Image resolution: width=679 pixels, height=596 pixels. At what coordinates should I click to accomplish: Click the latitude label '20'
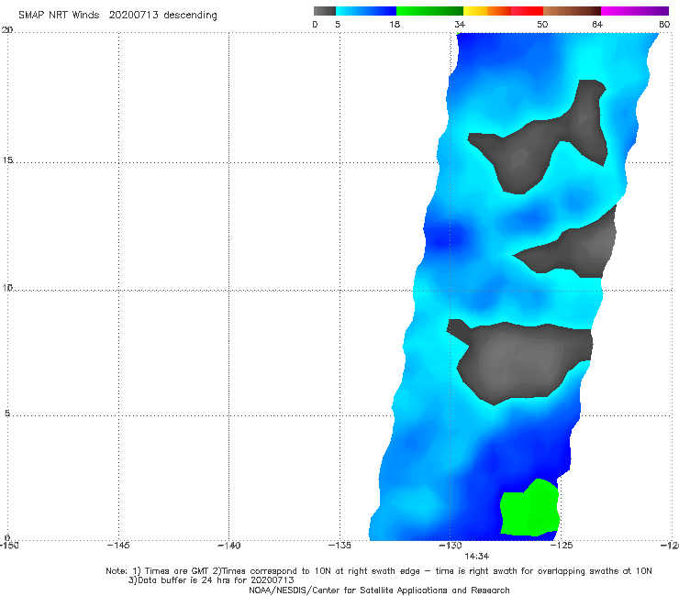(7, 29)
